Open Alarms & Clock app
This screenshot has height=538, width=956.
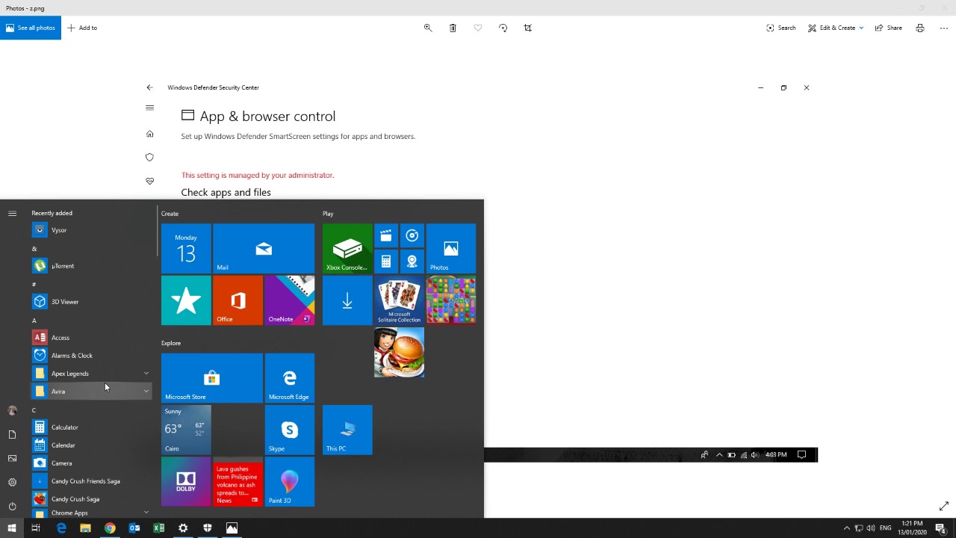(x=90, y=356)
